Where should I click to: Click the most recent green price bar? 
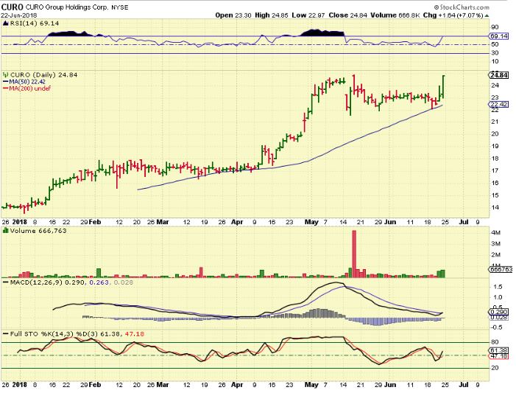point(444,87)
